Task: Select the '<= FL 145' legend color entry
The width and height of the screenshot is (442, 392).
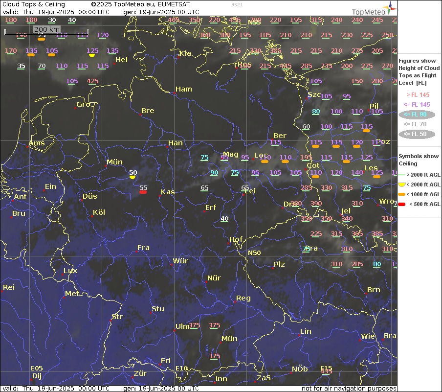Action: [x=417, y=105]
